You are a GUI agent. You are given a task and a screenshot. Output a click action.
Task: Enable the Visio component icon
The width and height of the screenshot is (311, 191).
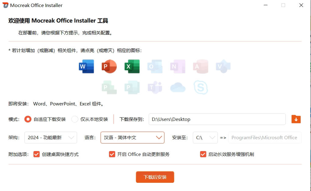click(223, 66)
